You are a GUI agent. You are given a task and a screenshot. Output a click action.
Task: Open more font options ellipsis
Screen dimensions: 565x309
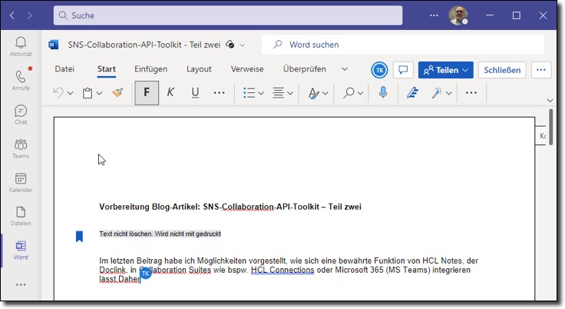tap(219, 93)
